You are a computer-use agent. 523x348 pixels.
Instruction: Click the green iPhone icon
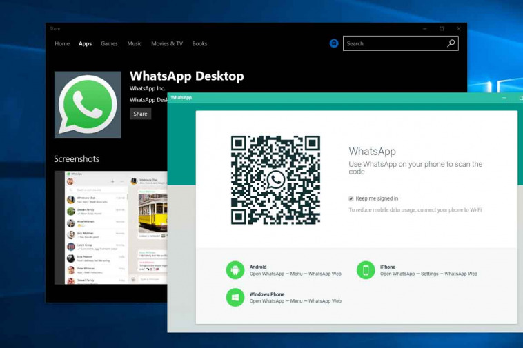coord(366,270)
